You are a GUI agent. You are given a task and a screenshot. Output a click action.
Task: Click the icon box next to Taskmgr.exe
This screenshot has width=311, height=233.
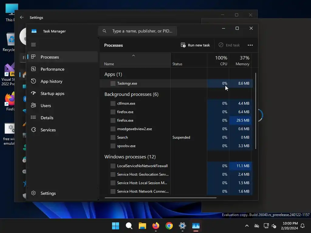(x=113, y=83)
